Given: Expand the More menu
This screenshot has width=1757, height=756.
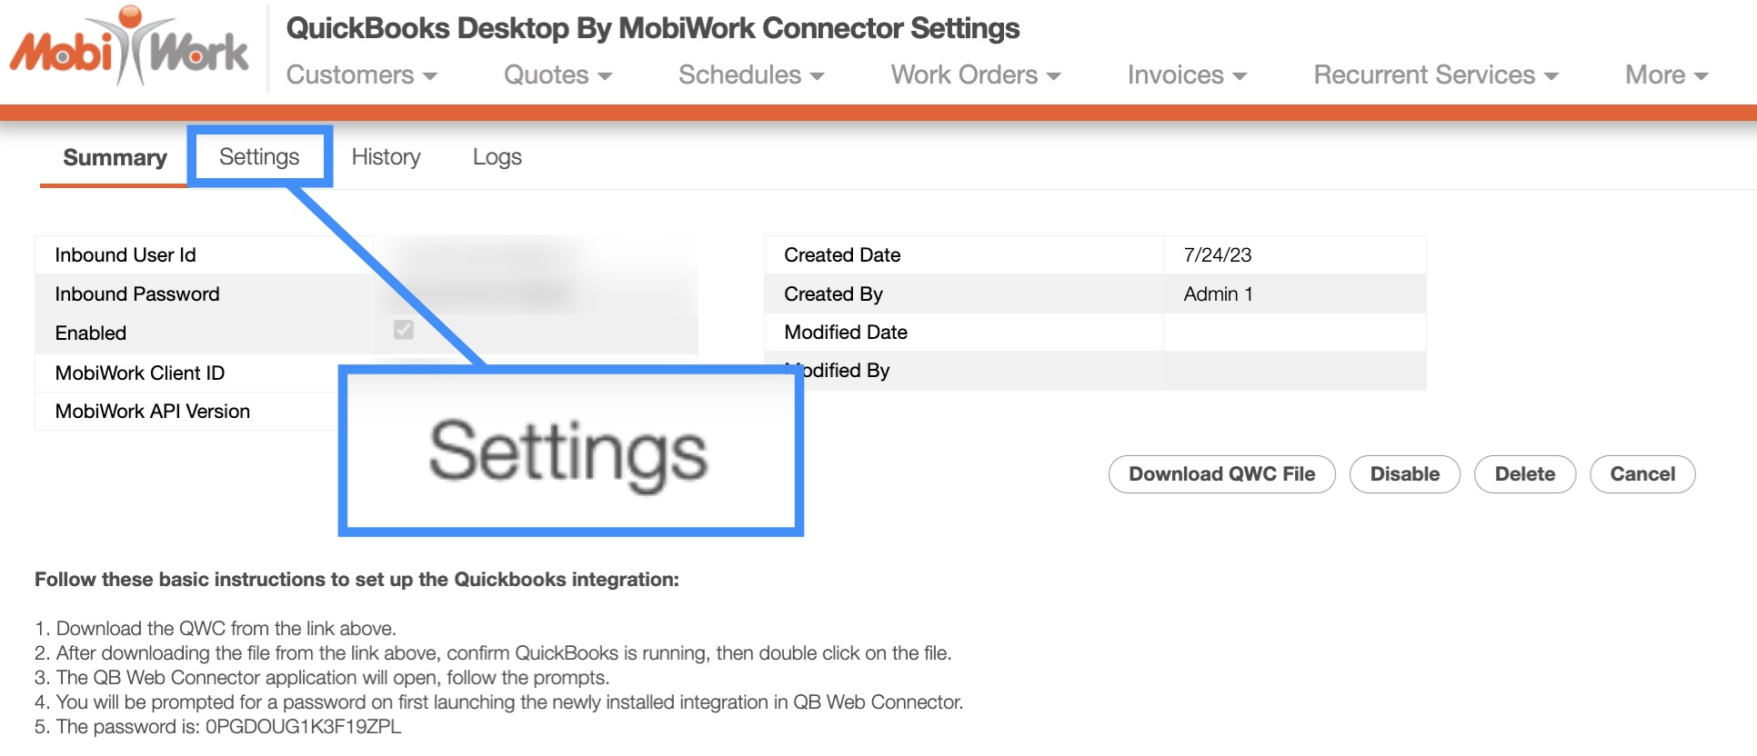Looking at the screenshot, I should [x=1665, y=75].
